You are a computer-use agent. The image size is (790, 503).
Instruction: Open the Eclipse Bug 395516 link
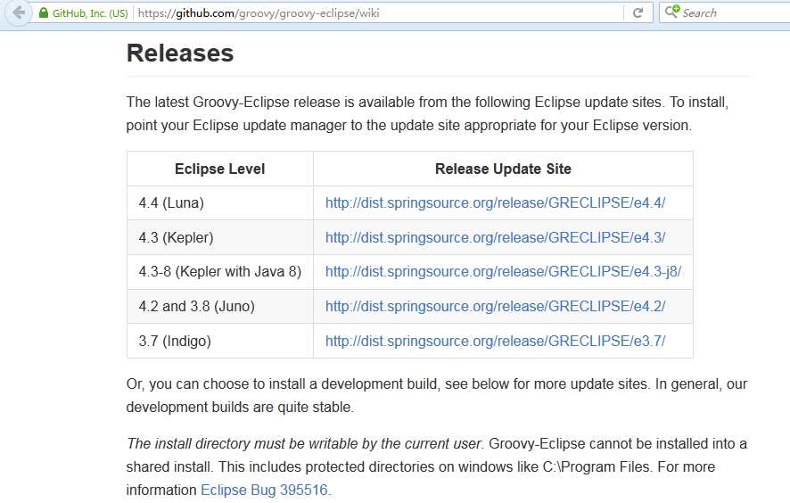click(265, 490)
